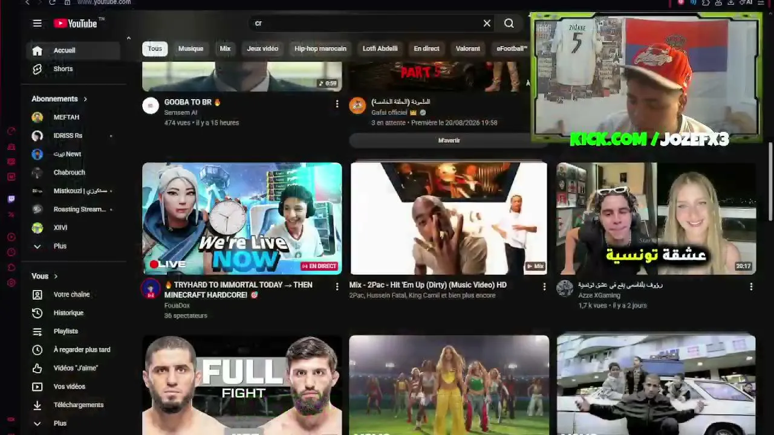Select the Hip-hop marocain filter chip
774x435 pixels.
pos(320,49)
